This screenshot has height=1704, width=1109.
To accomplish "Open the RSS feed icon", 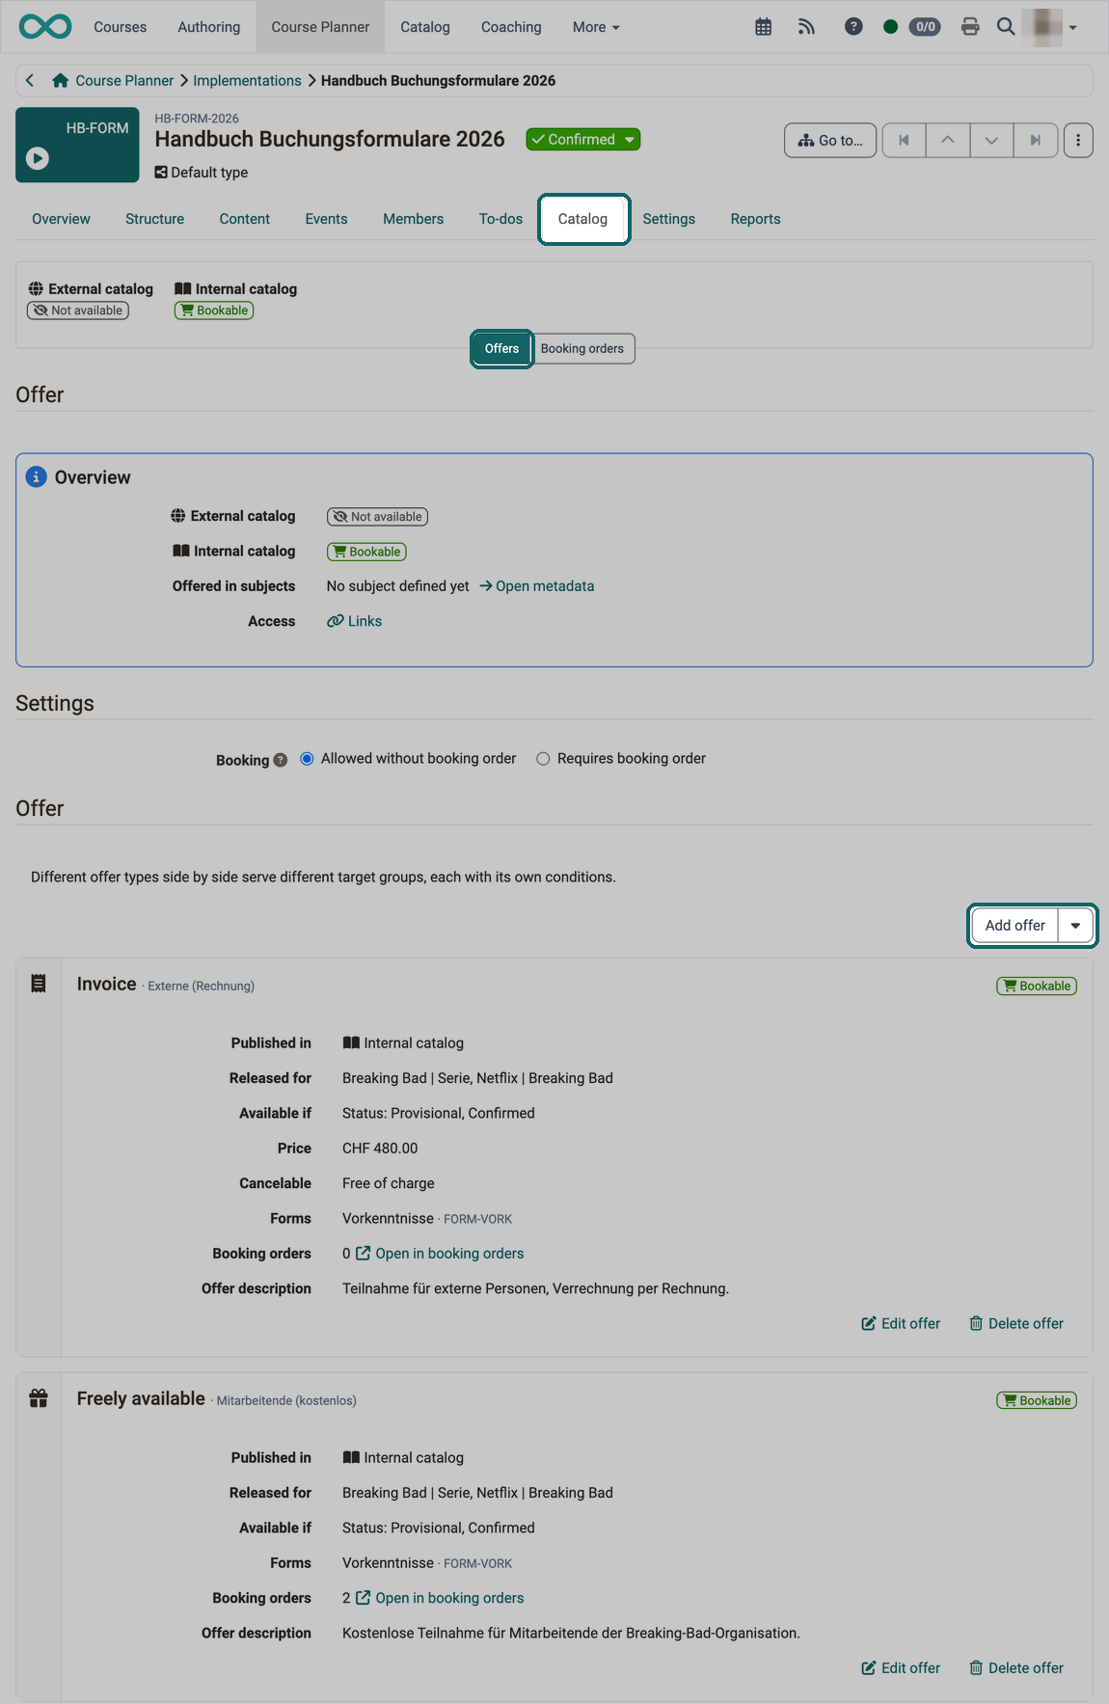I will pyautogui.click(x=807, y=27).
